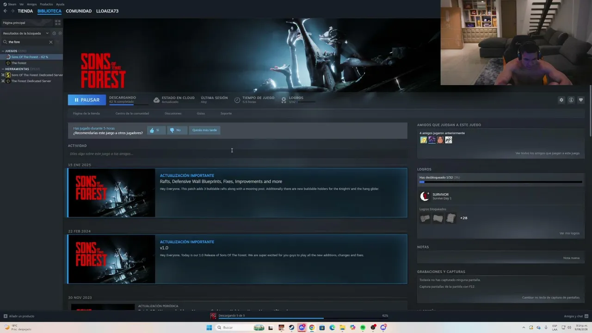Screen dimensions: 592x333
Task: Go back with the left arrow
Action: [x=5, y=11]
